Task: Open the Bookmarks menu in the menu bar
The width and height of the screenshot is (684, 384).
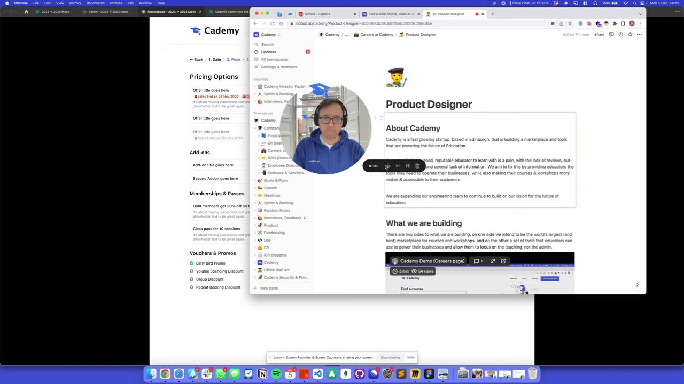Action: [x=95, y=3]
